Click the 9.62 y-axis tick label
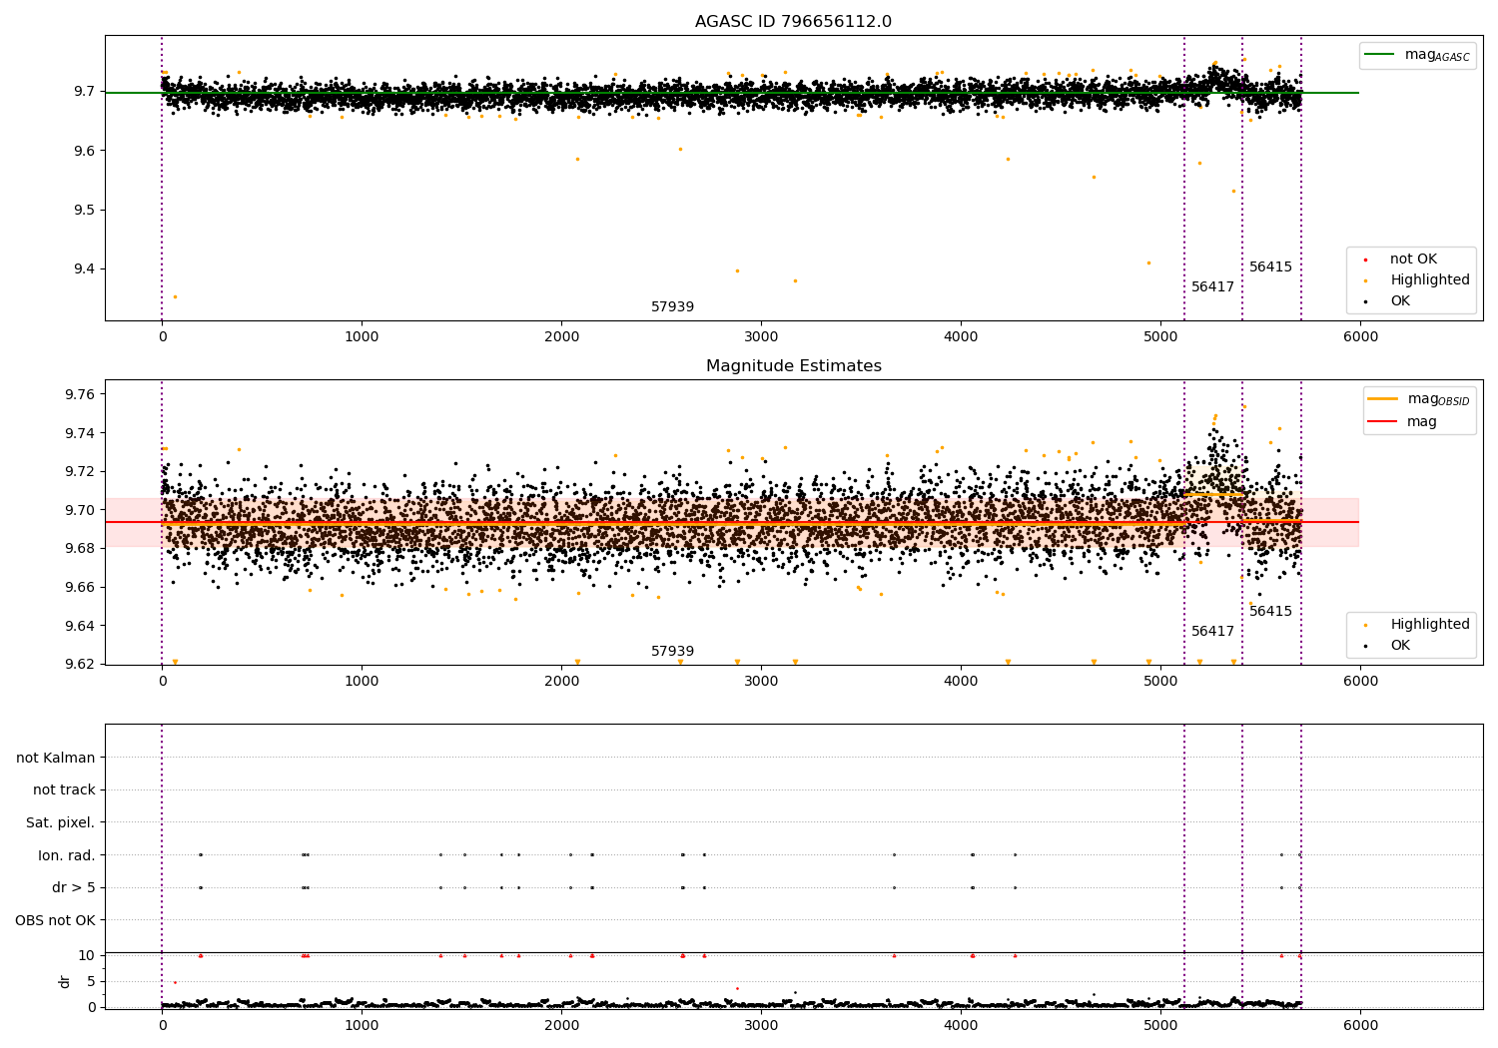Image resolution: width=1498 pixels, height=1048 pixels. click(79, 665)
